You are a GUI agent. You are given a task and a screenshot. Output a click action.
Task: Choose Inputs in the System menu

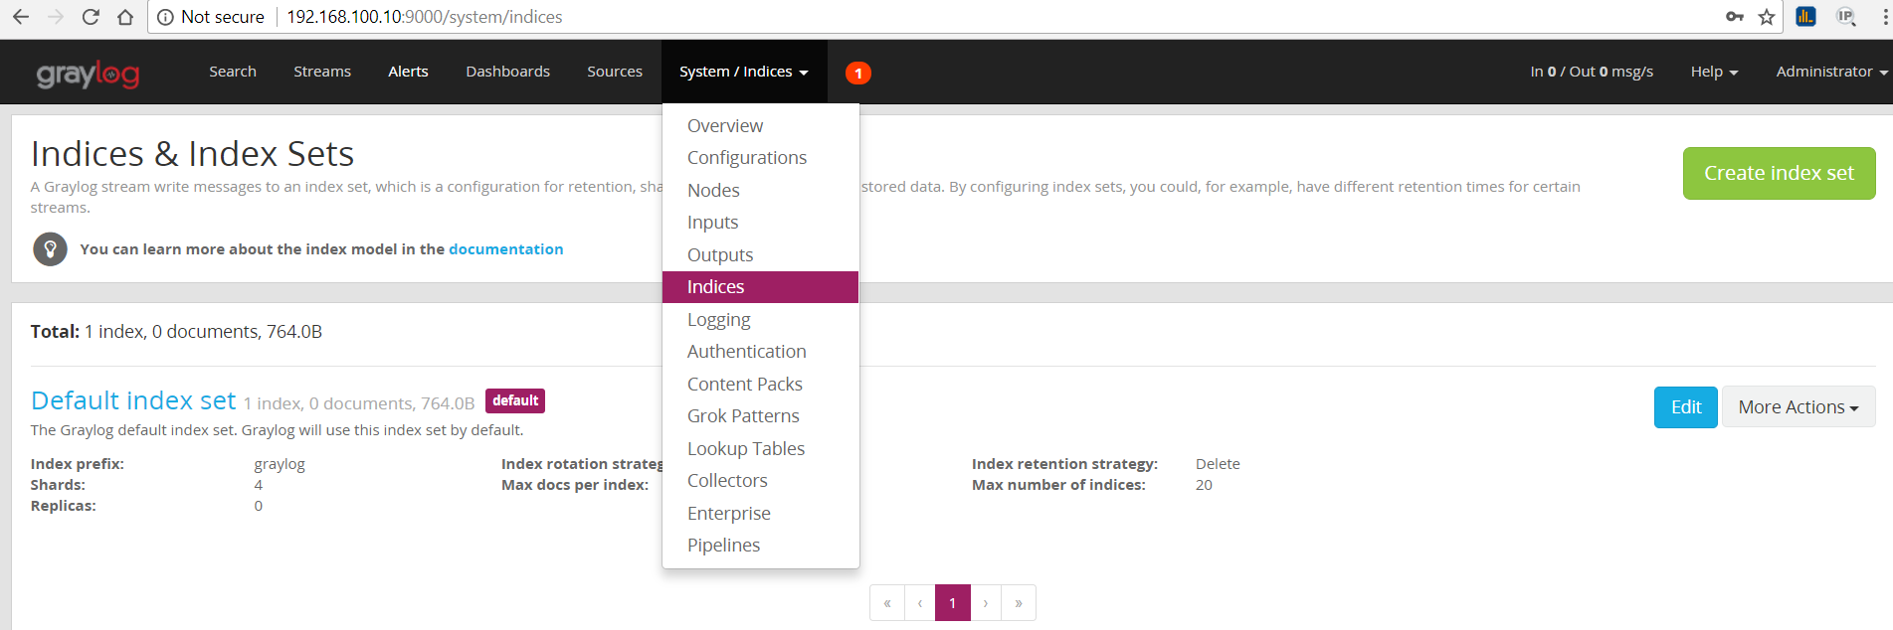coord(760,223)
